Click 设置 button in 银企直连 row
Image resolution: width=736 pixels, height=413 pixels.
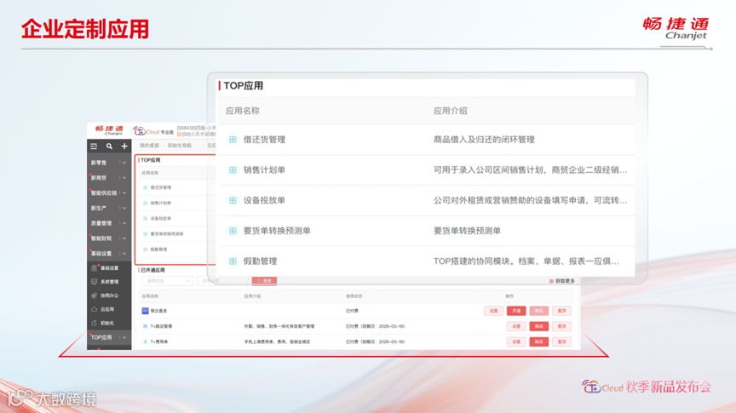(493, 311)
